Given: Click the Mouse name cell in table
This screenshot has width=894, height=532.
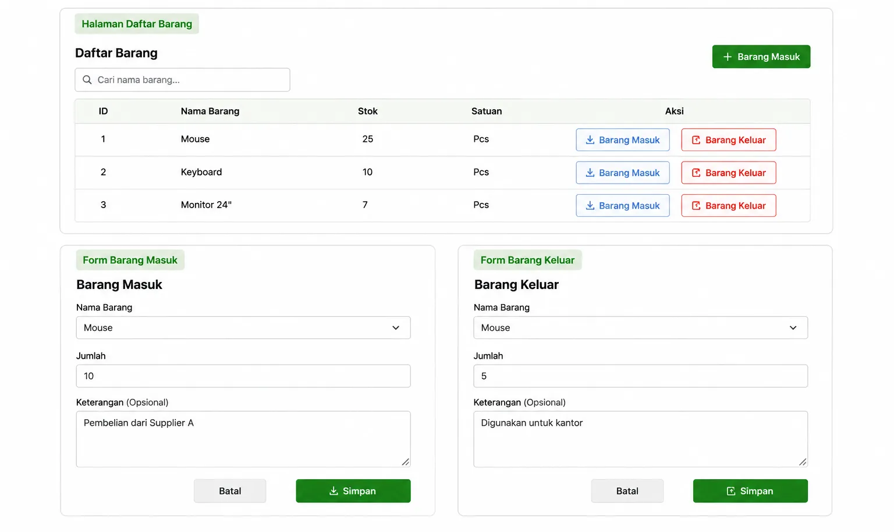Looking at the screenshot, I should (195, 139).
